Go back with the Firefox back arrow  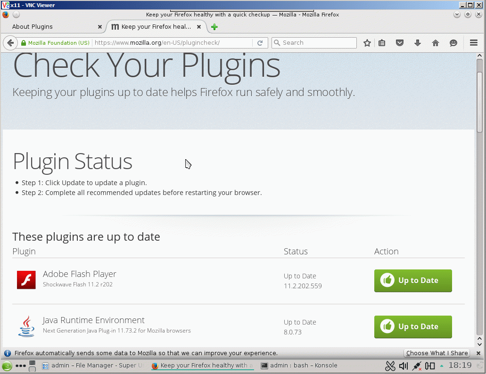(10, 43)
